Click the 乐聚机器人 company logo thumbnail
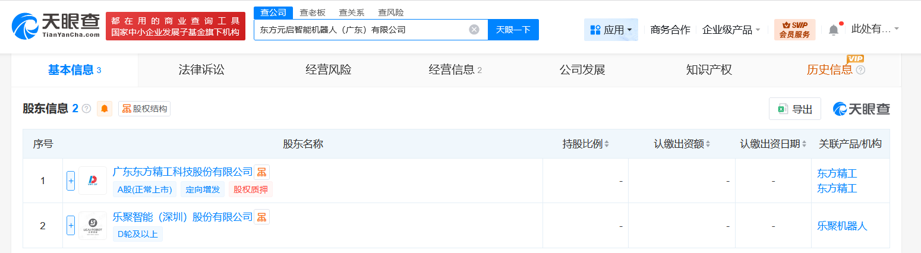 (x=93, y=226)
